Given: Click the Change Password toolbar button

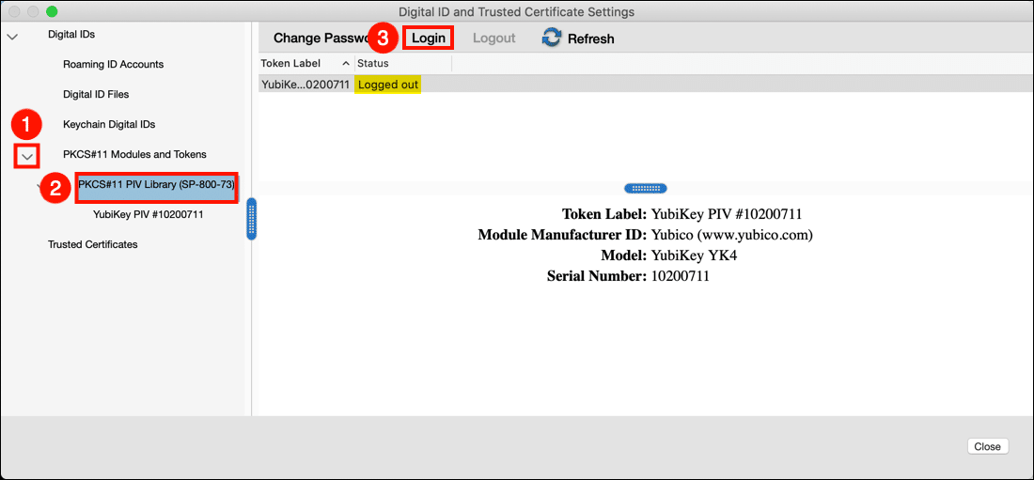Looking at the screenshot, I should tap(318, 39).
